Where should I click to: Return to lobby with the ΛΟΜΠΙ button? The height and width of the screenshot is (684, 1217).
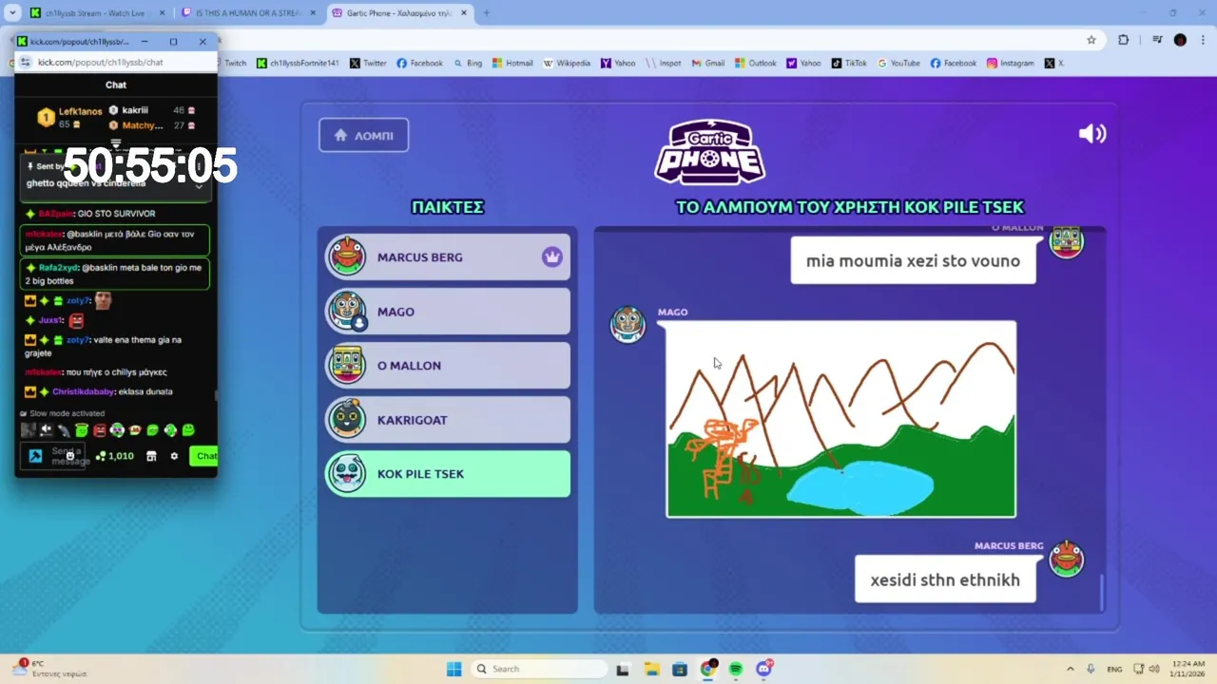point(363,135)
